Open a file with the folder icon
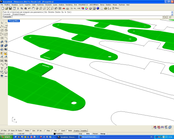Viewport: 174px width, 139px height. click(x=7, y=8)
